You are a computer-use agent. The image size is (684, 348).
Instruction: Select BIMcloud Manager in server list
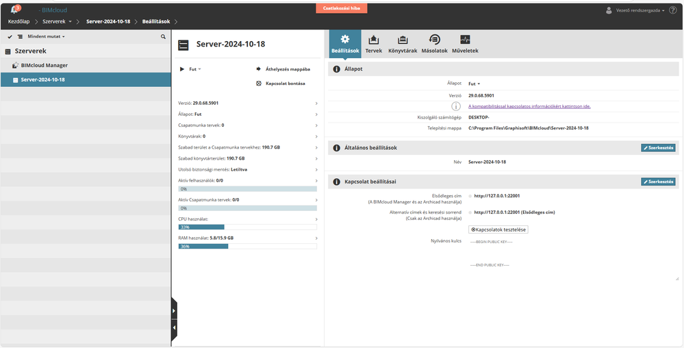coord(86,65)
